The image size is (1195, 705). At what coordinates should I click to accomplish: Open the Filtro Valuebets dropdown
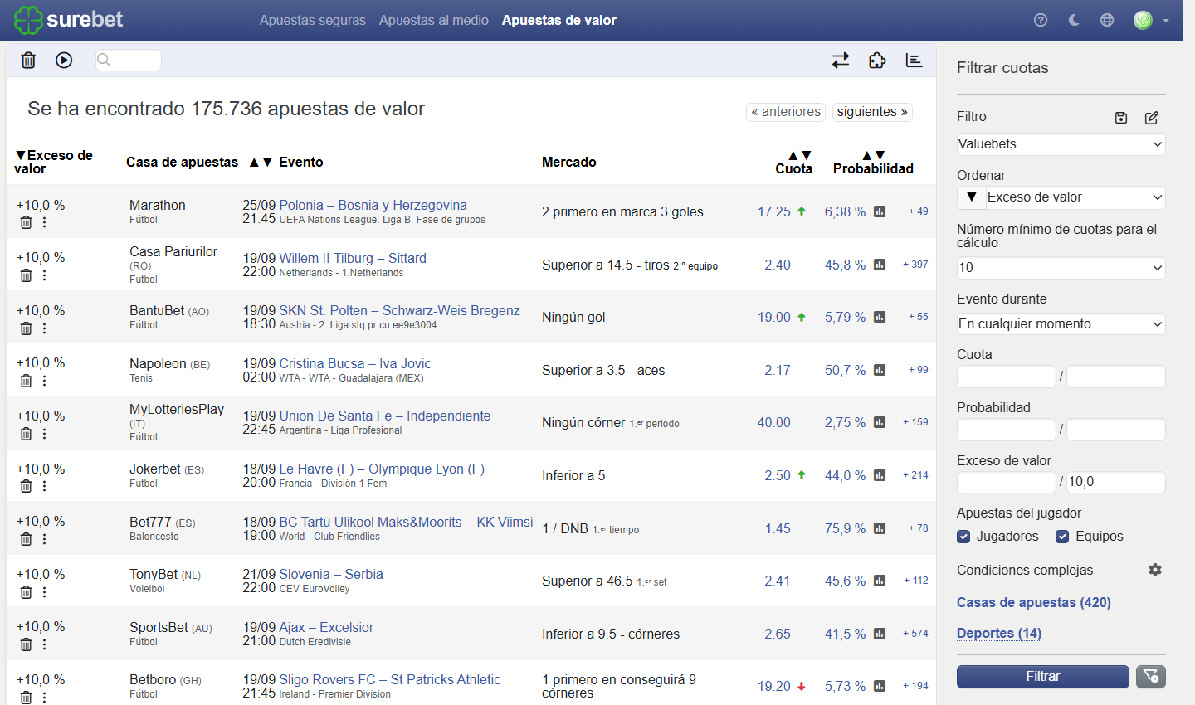1061,144
